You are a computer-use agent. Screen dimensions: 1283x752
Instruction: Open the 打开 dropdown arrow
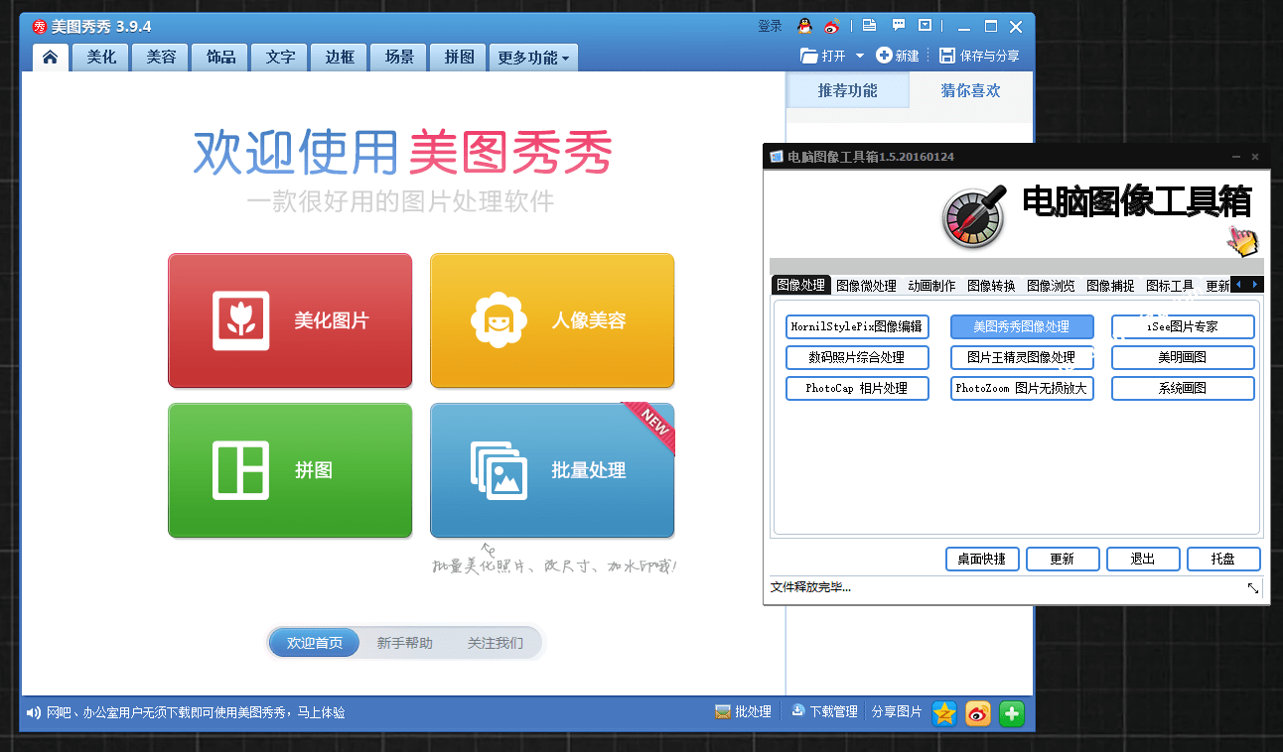[860, 56]
